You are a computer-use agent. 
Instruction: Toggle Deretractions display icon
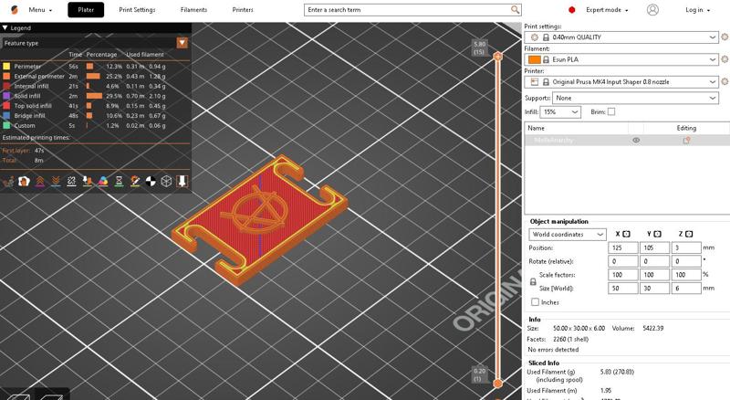[x=56, y=182]
